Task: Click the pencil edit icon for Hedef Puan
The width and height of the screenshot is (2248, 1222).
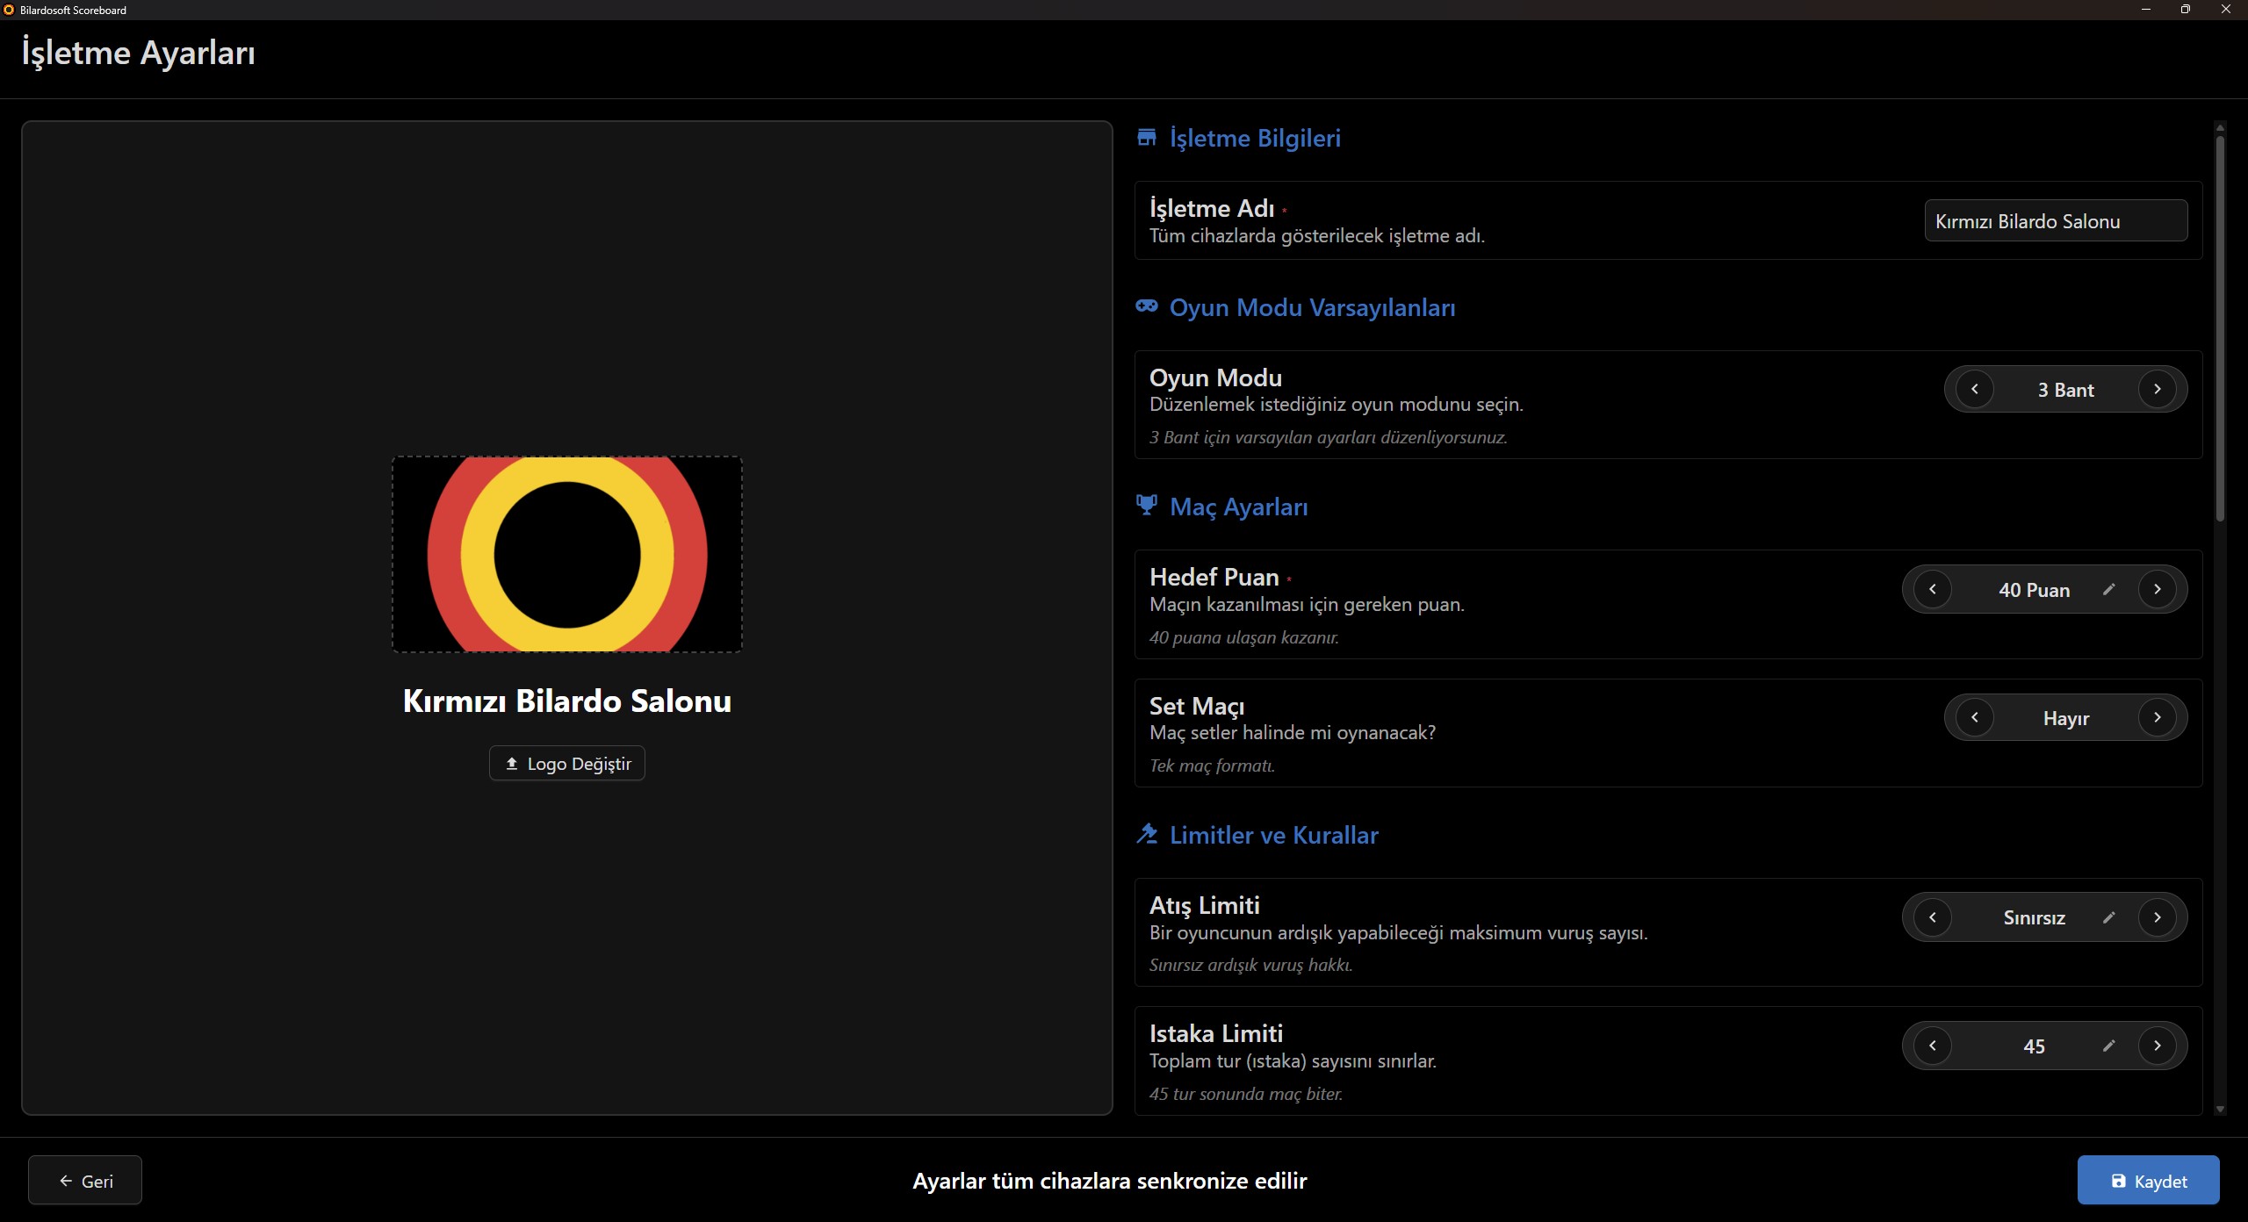Action: [2108, 589]
